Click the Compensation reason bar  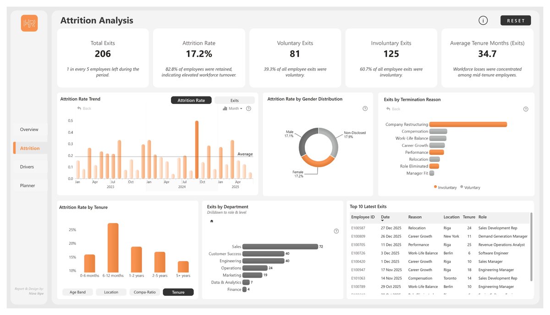[x=438, y=131]
